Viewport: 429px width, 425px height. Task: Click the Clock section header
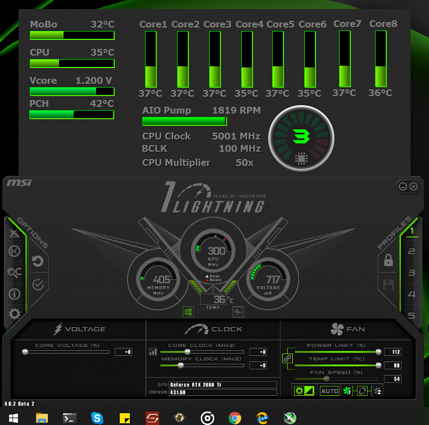pyautogui.click(x=213, y=329)
